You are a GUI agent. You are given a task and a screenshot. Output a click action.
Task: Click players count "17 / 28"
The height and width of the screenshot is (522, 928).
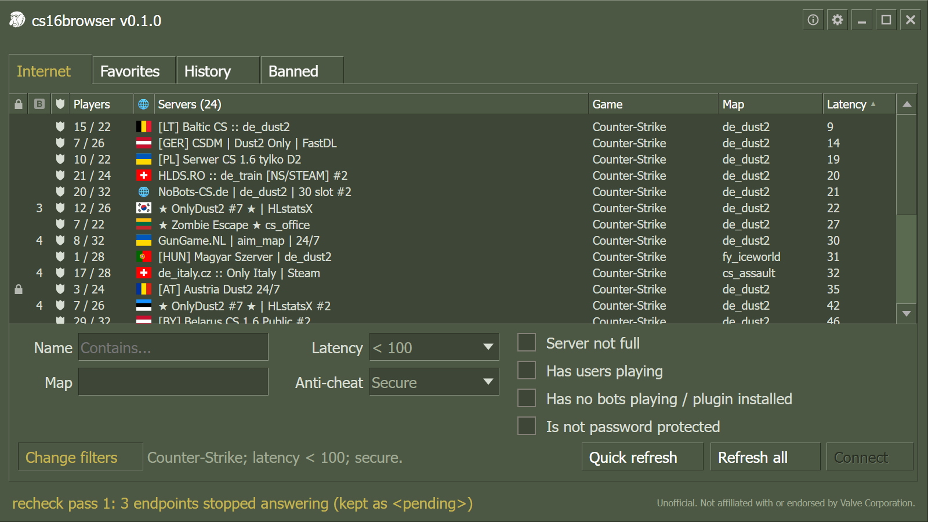(92, 273)
